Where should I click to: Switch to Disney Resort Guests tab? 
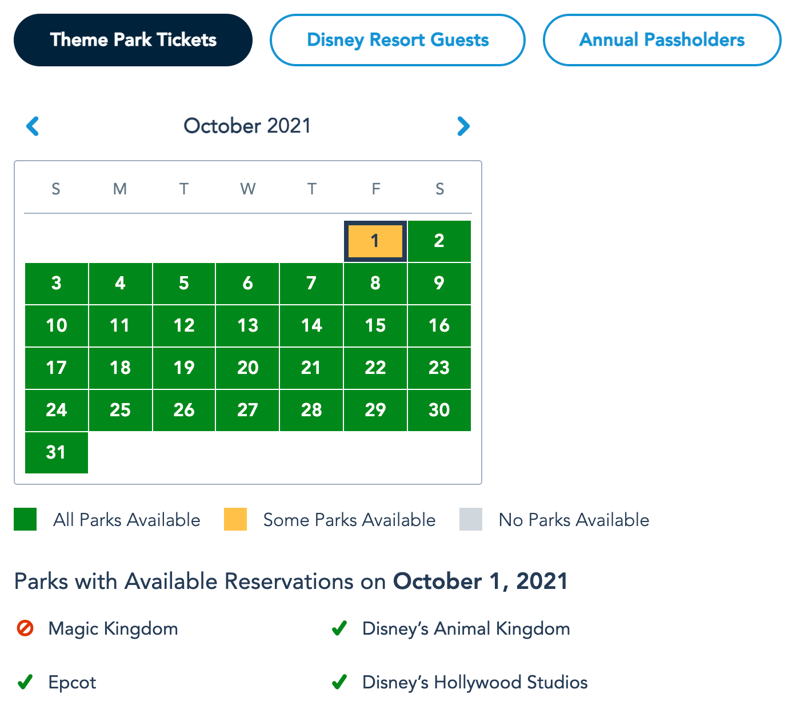tap(398, 40)
